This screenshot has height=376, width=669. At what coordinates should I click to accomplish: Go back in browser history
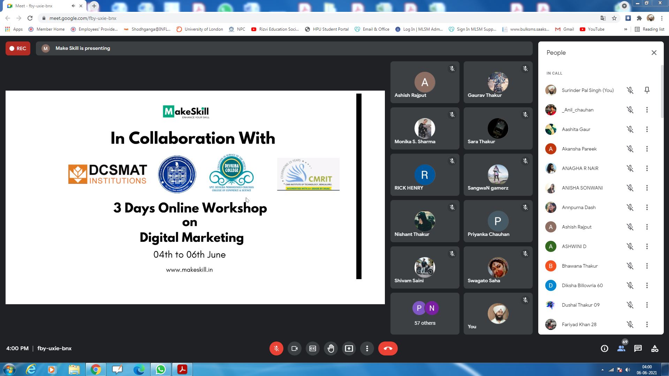point(8,18)
